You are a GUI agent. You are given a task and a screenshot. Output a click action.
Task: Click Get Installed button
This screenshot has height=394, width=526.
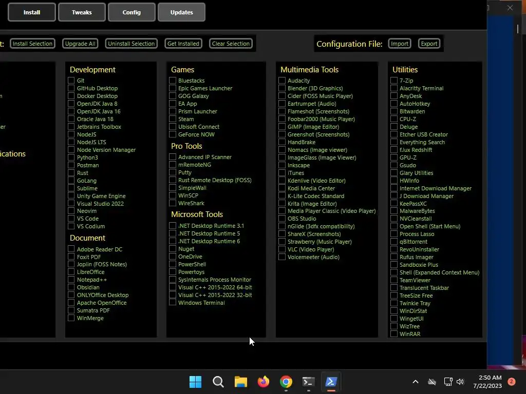click(x=183, y=44)
